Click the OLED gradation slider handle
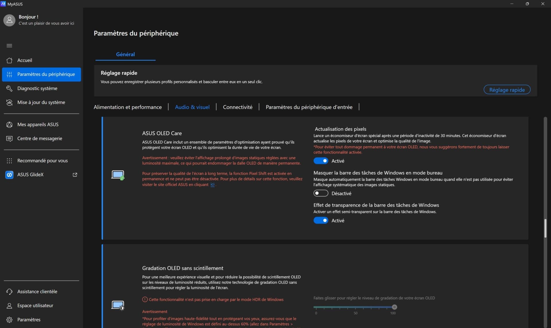Image resolution: width=551 pixels, height=328 pixels. click(394, 307)
